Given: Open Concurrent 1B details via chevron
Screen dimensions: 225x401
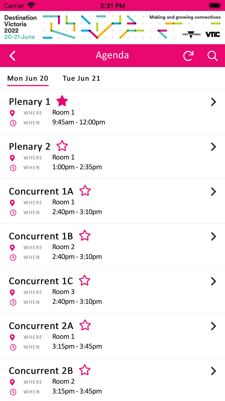Looking at the screenshot, I should coord(213,236).
